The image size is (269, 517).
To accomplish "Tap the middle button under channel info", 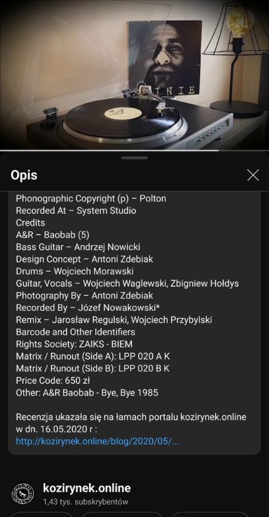I will pyautogui.click(x=122, y=514).
